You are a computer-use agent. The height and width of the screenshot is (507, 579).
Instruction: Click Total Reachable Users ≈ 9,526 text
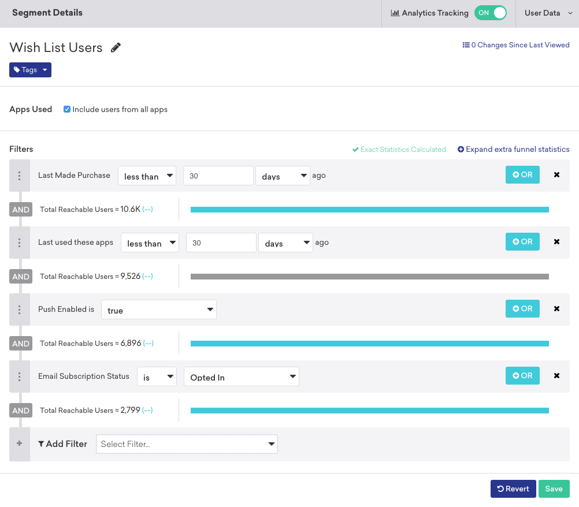[90, 277]
